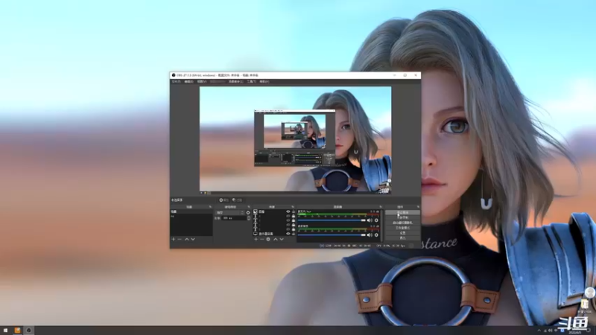The width and height of the screenshot is (596, 335).
Task: Open source properties gear in Sources toolbar
Action: (268, 239)
